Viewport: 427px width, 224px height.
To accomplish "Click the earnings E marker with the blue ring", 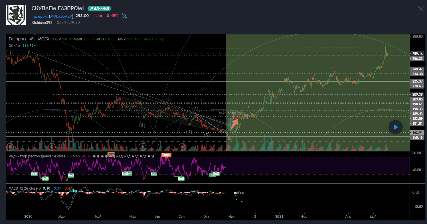I will pos(143,147).
